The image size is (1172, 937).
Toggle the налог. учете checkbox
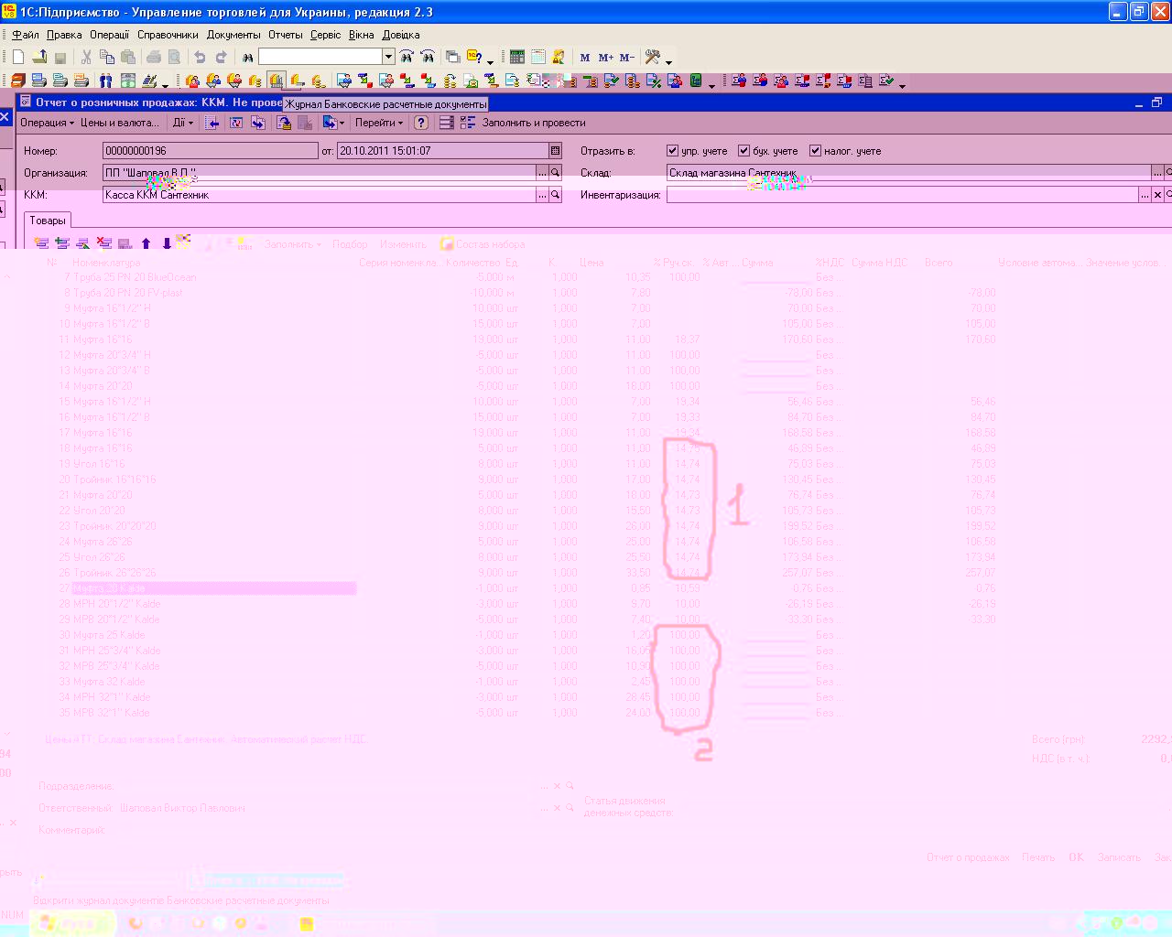tap(815, 150)
